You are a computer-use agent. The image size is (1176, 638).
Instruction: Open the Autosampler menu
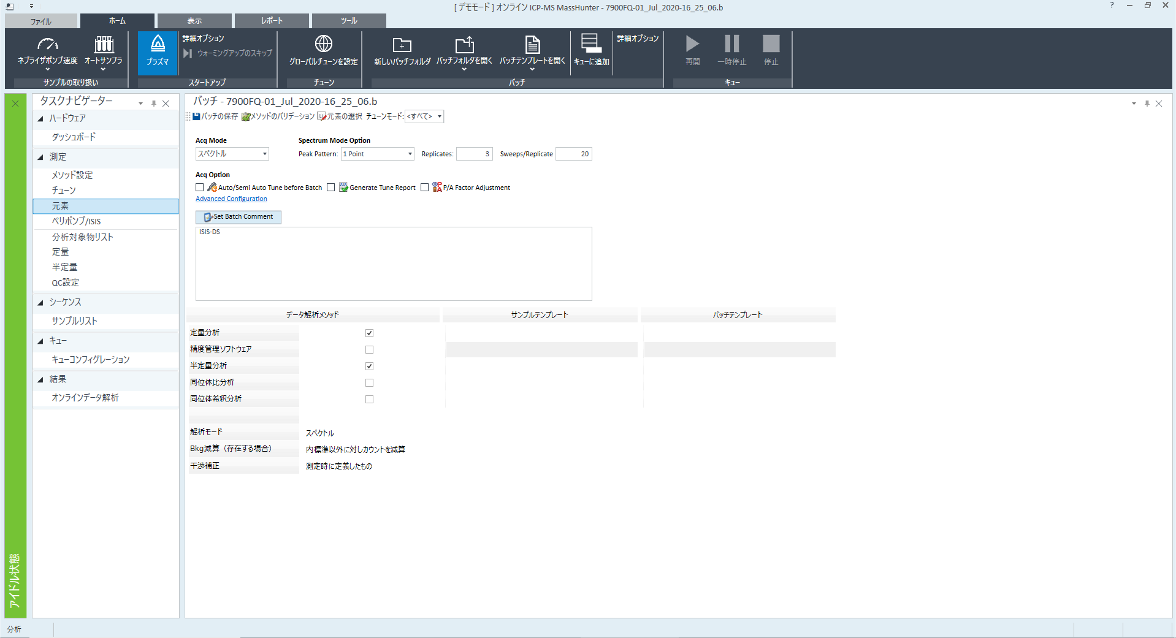(103, 53)
